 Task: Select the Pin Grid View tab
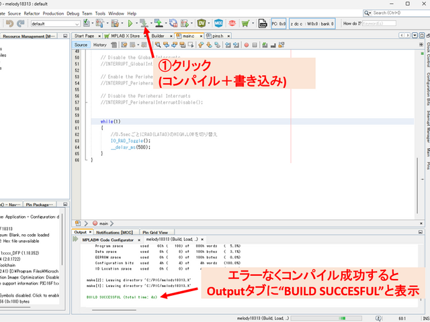pos(155,232)
